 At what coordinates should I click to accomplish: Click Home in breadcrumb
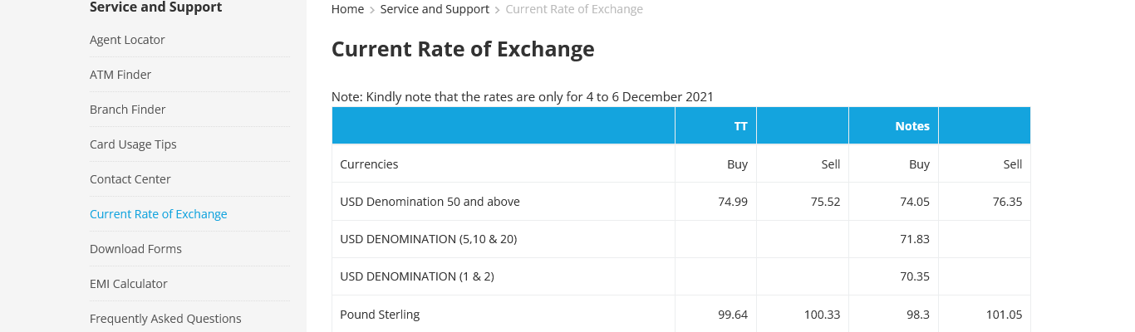point(347,9)
